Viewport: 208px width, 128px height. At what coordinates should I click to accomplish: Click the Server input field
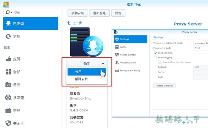(201, 72)
